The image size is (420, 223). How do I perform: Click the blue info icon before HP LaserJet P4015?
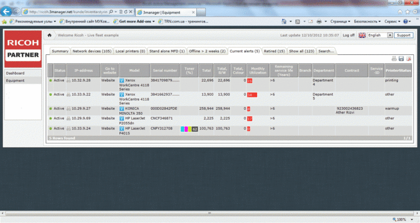(122, 128)
